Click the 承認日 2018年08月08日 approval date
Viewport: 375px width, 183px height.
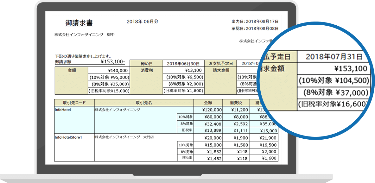click(x=255, y=28)
